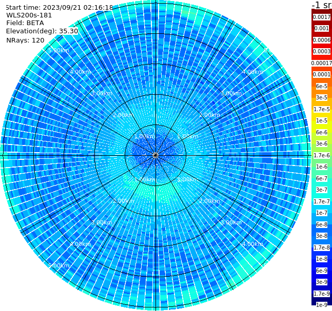Select the 1.7e-6 colorbar value
Image resolution: width=332 pixels, height=311 pixels.
click(x=322, y=155)
